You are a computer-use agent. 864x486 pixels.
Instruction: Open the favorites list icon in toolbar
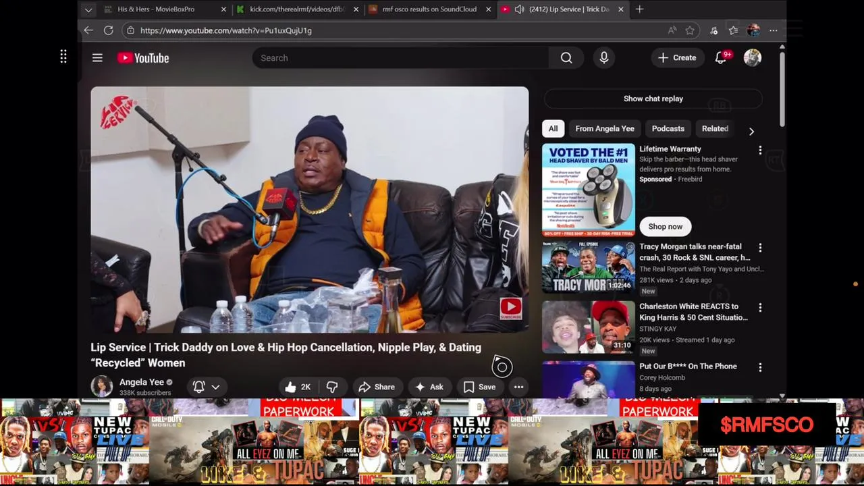click(734, 30)
